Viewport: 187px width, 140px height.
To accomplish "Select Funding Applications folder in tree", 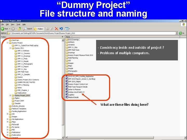I will click(18, 111).
